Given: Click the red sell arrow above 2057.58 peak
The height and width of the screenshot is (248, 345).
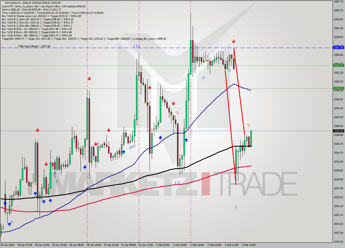Looking at the screenshot, I should 234,41.
